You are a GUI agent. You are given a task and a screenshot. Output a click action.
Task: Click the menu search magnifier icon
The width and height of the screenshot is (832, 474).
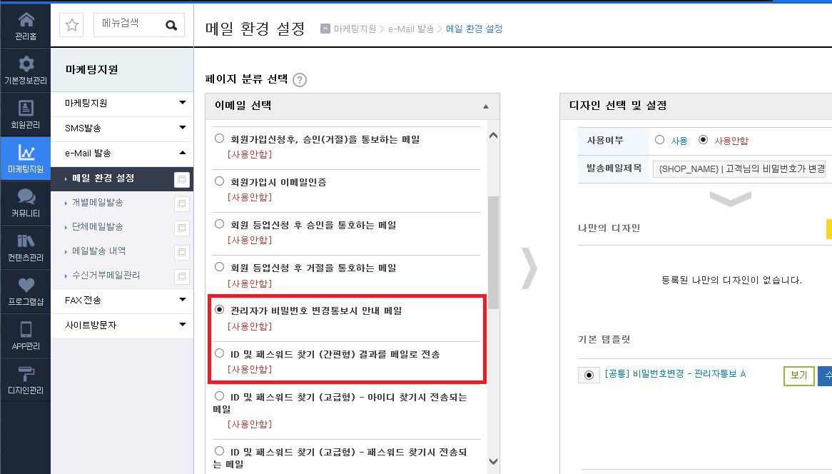(x=171, y=25)
